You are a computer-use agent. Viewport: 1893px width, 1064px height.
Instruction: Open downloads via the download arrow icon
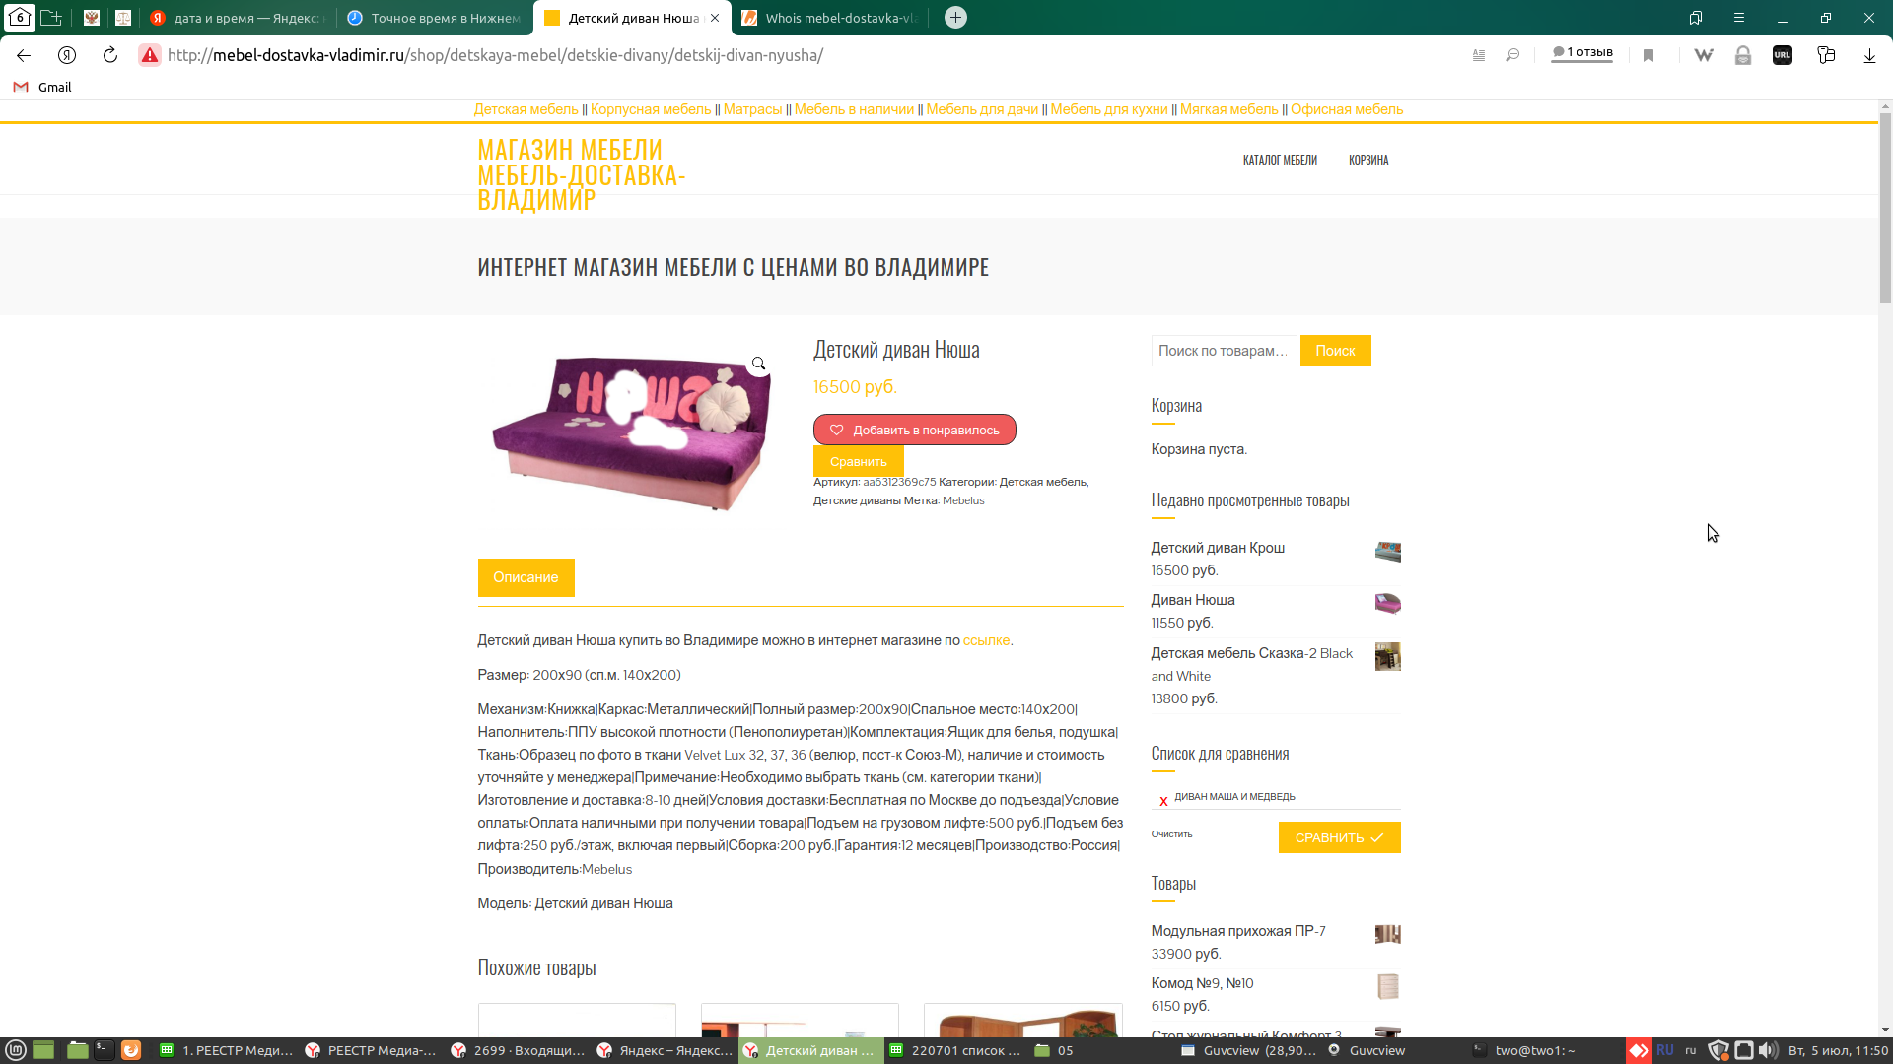[1869, 55]
